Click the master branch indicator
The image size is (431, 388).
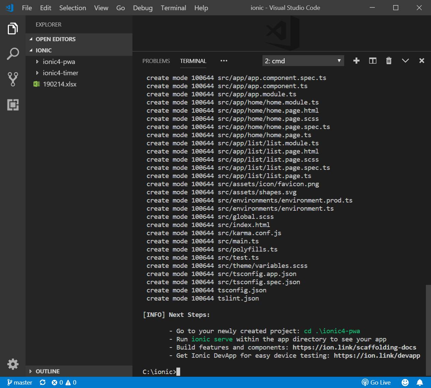20,383
